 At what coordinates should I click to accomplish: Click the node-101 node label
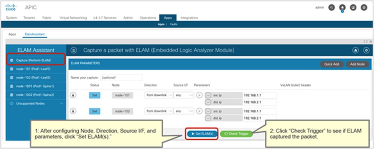click(x=122, y=95)
